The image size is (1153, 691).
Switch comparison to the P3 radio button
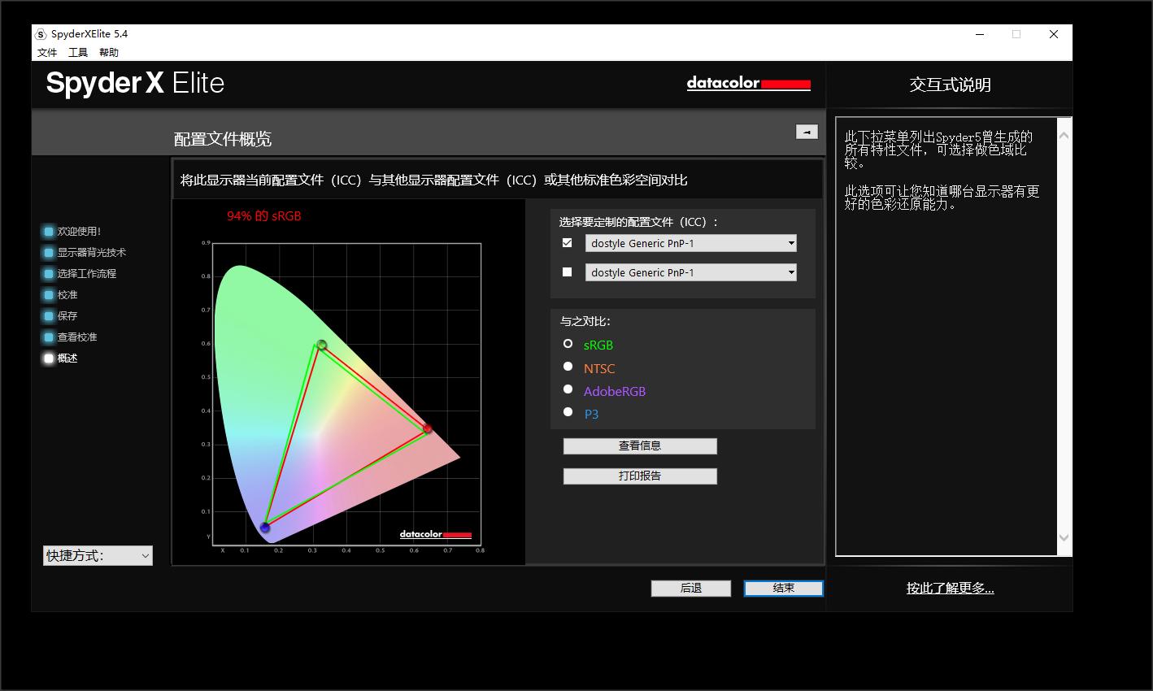(568, 412)
